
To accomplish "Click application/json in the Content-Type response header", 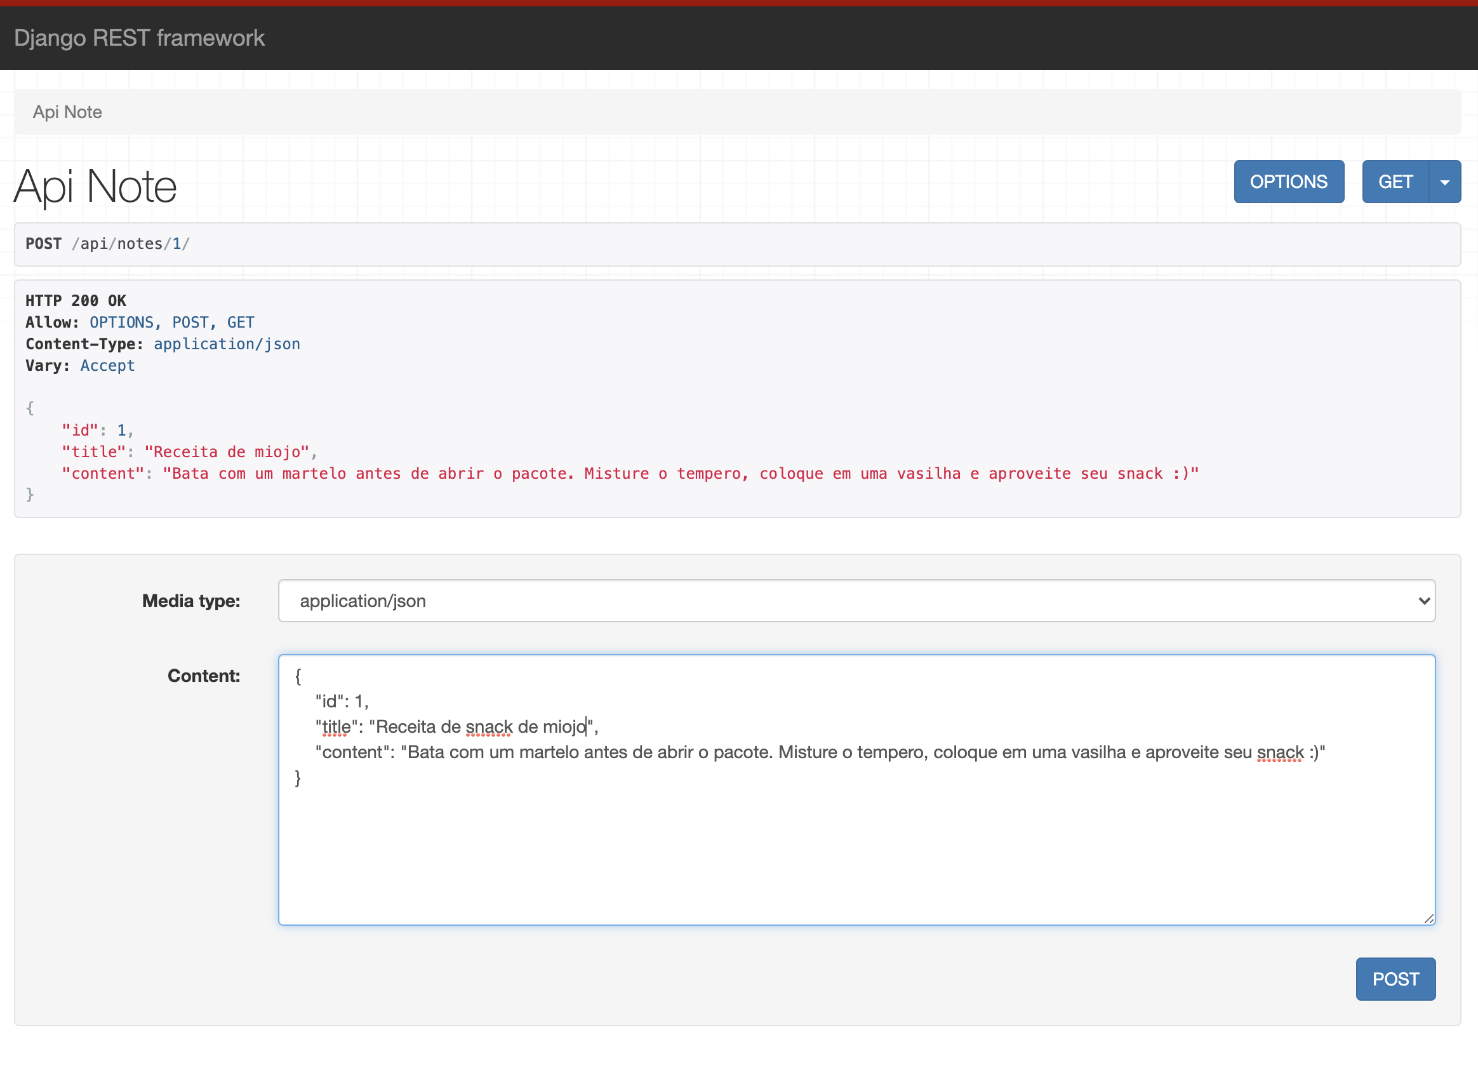I will tap(227, 344).
